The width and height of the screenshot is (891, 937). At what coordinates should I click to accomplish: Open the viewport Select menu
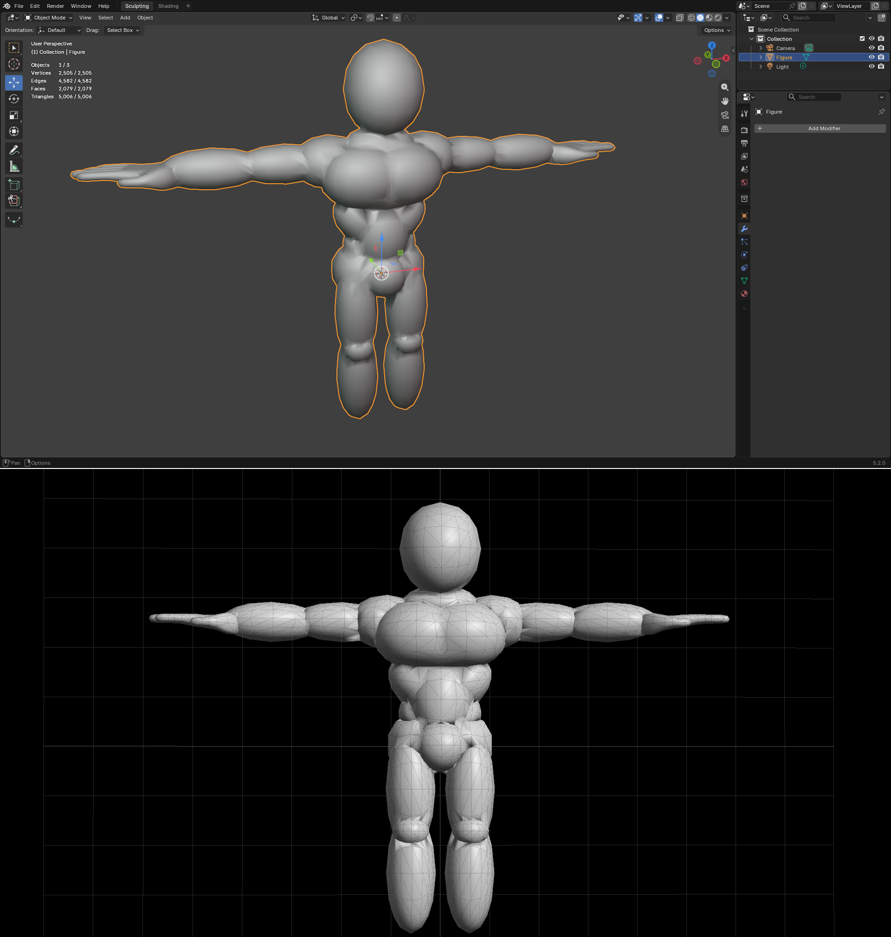pos(105,18)
